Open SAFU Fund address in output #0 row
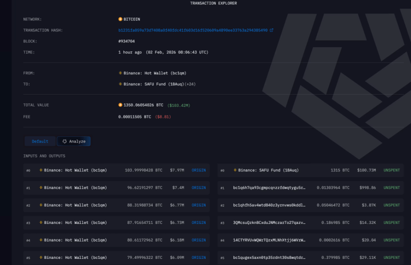 [268, 170]
